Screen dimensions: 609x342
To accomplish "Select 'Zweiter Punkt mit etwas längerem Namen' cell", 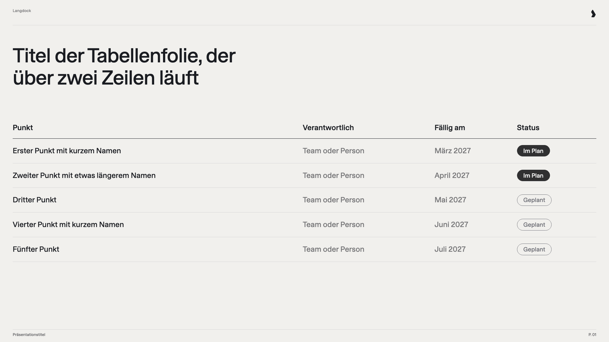I will tap(84, 176).
